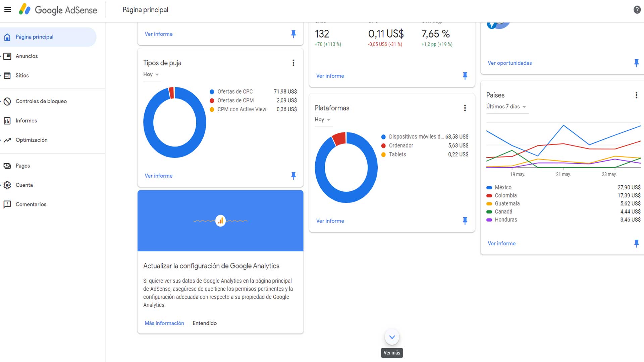
Task: Click Tablets yellow legend dot
Action: click(383, 155)
